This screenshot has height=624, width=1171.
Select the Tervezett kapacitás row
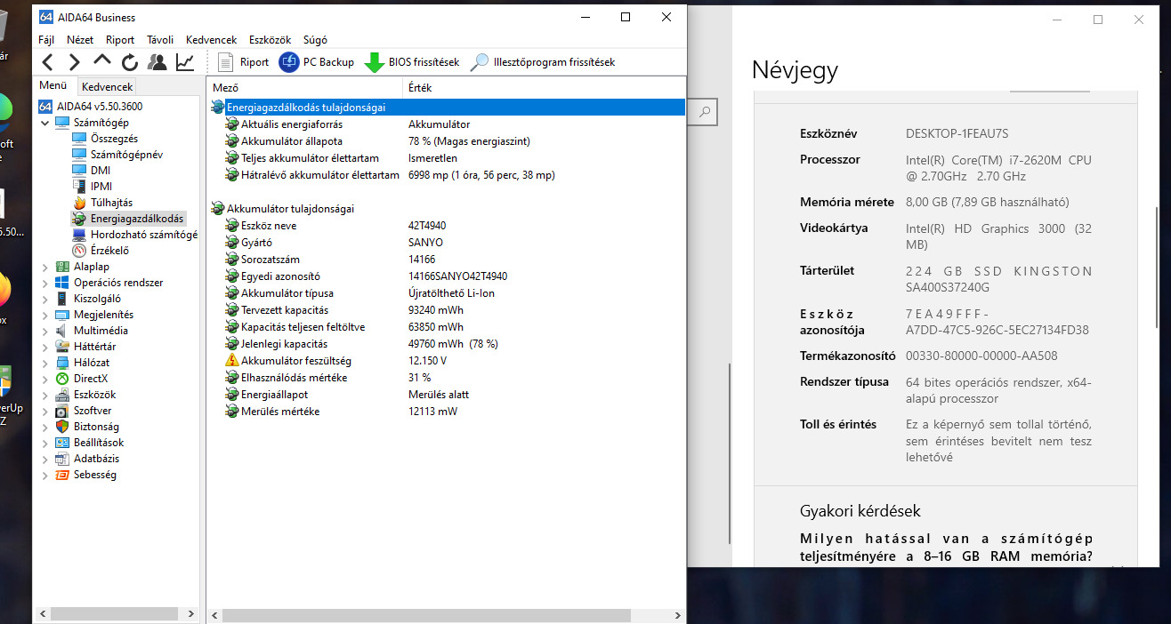click(x=447, y=310)
